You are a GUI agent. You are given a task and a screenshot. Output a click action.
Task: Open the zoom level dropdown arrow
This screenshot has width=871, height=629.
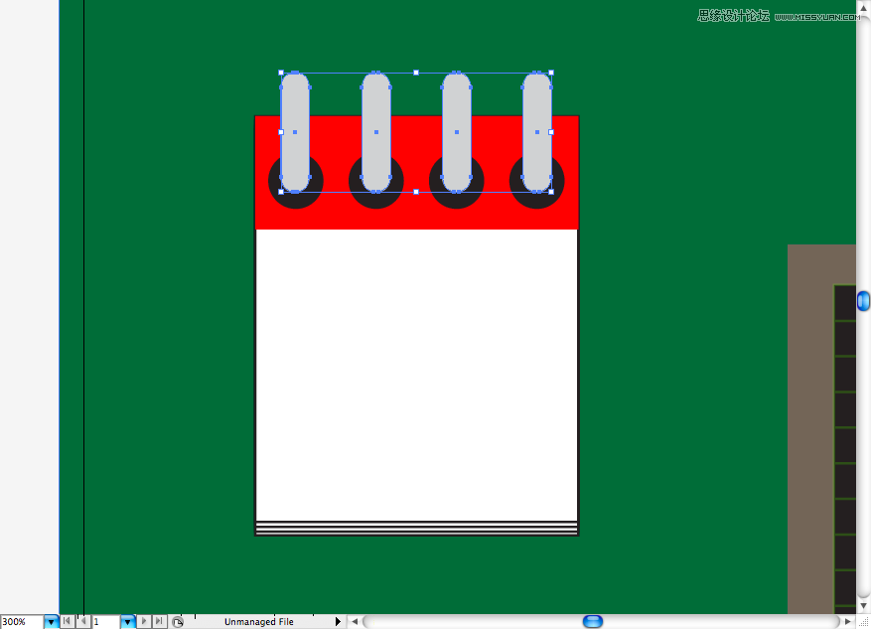click(x=51, y=622)
